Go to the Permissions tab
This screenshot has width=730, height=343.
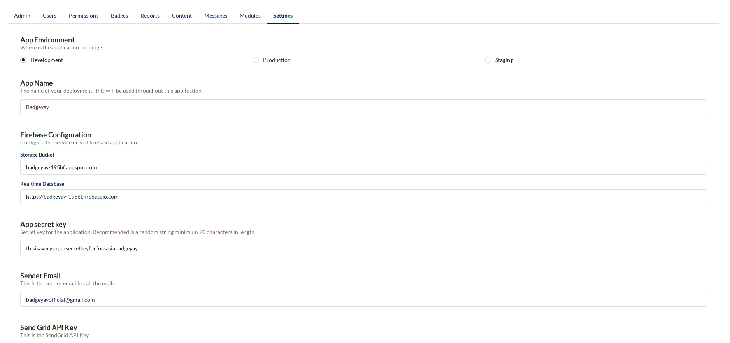click(x=84, y=16)
